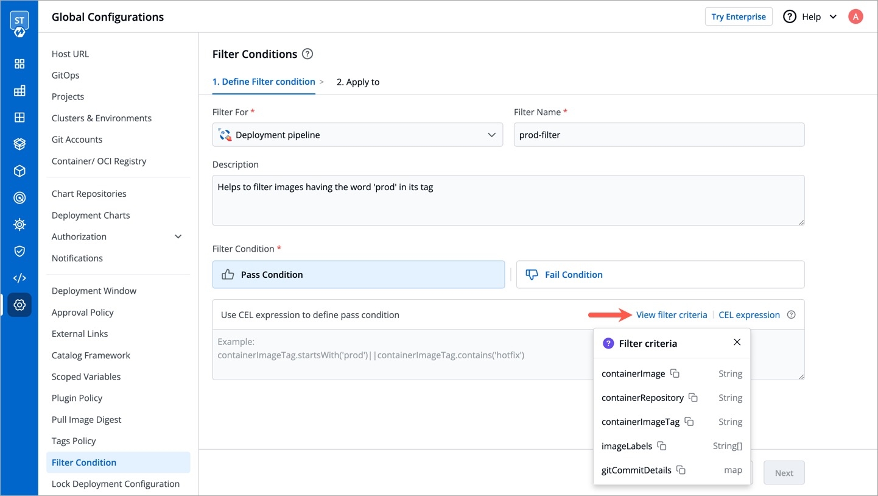This screenshot has width=878, height=496.
Task: Open the Filter For dropdown
Action: [x=357, y=135]
